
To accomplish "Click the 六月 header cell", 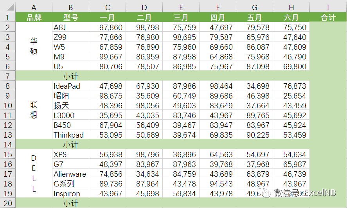I will click(291, 17).
